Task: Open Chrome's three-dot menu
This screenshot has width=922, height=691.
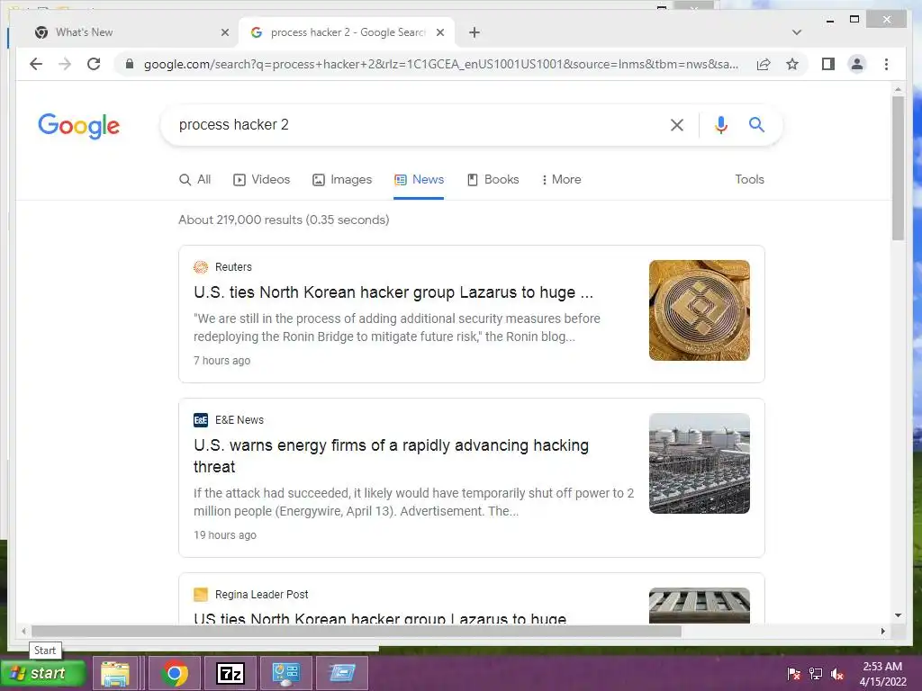Action: (x=886, y=64)
